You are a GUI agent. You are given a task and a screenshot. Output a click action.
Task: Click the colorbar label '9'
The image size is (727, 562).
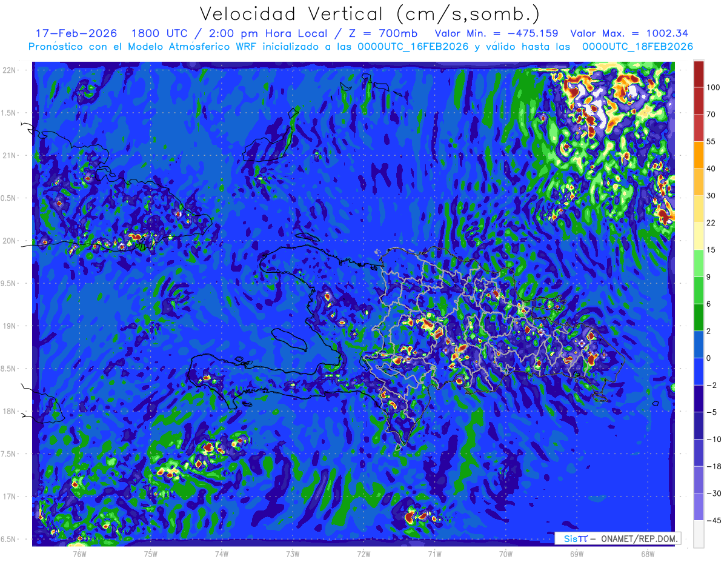tap(709, 277)
